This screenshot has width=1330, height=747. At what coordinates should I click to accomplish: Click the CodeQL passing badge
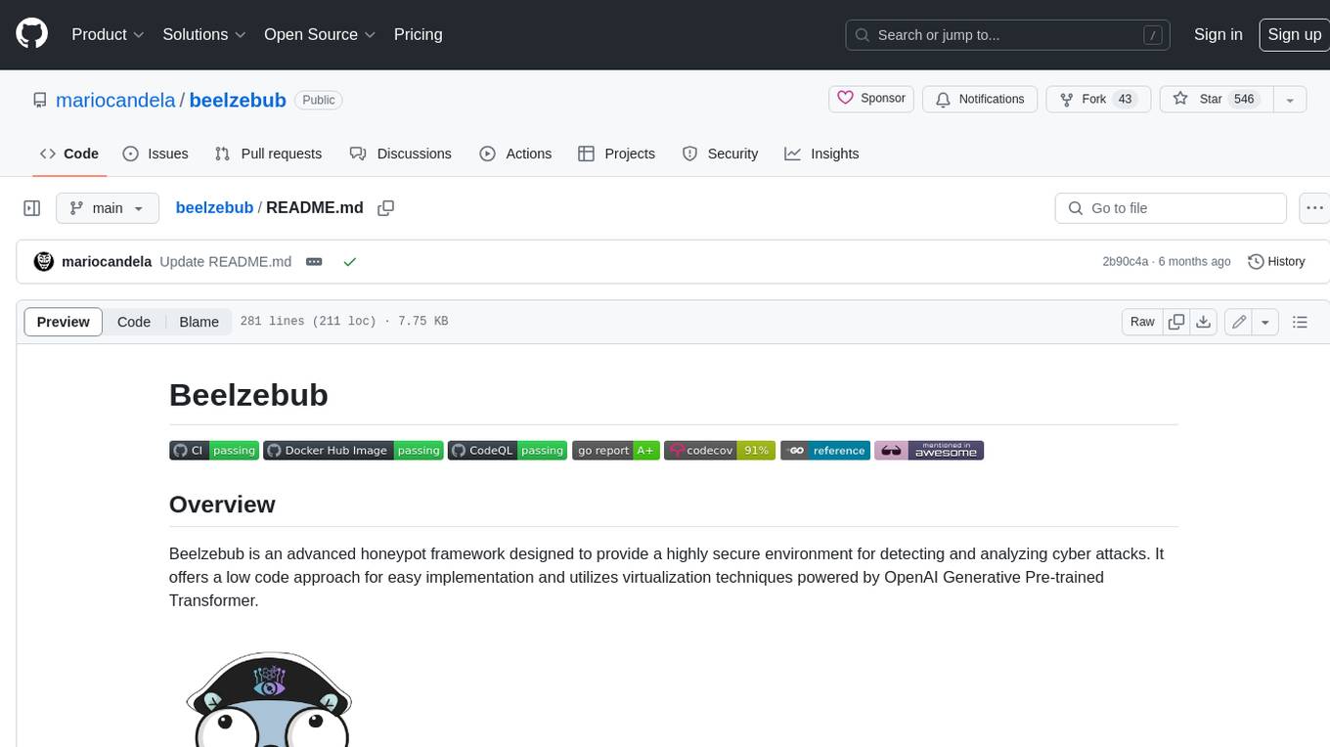point(508,451)
